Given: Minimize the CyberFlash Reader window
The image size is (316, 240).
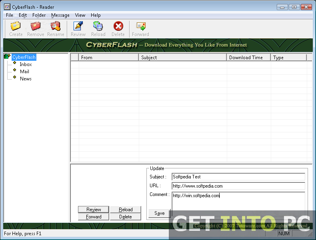Looking at the screenshot, I should click(x=282, y=7).
